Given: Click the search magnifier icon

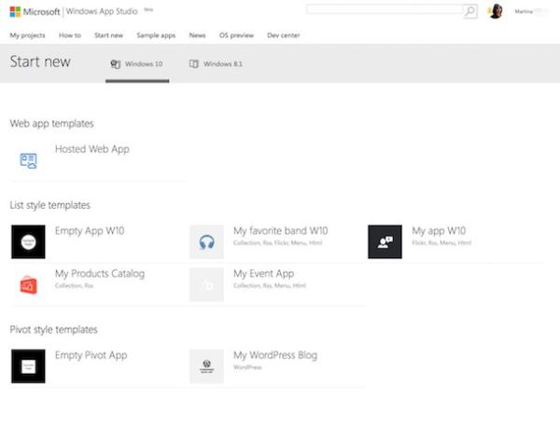Looking at the screenshot, I should coord(469,11).
